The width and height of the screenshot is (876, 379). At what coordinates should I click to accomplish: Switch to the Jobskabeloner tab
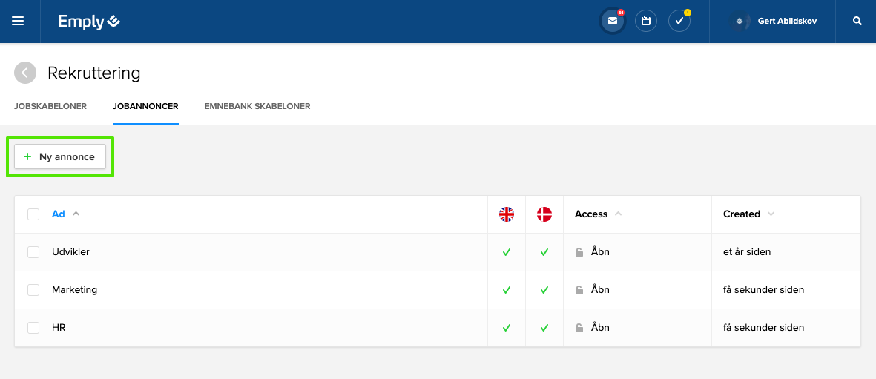[x=50, y=106]
